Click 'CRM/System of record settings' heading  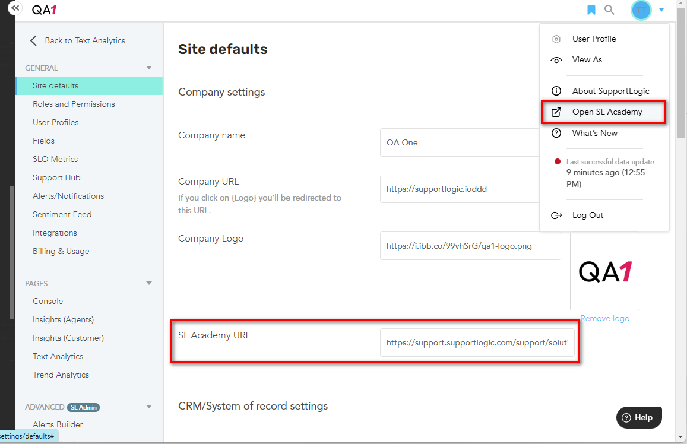[x=253, y=406]
